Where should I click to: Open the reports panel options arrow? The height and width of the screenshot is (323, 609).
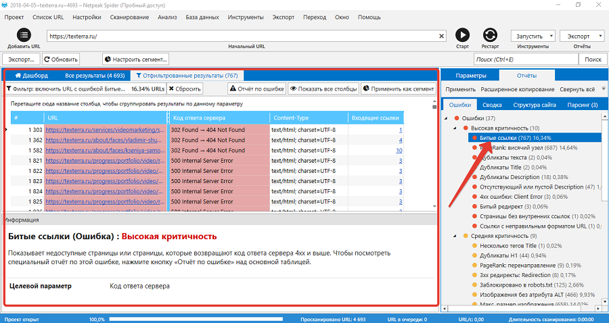(603, 89)
